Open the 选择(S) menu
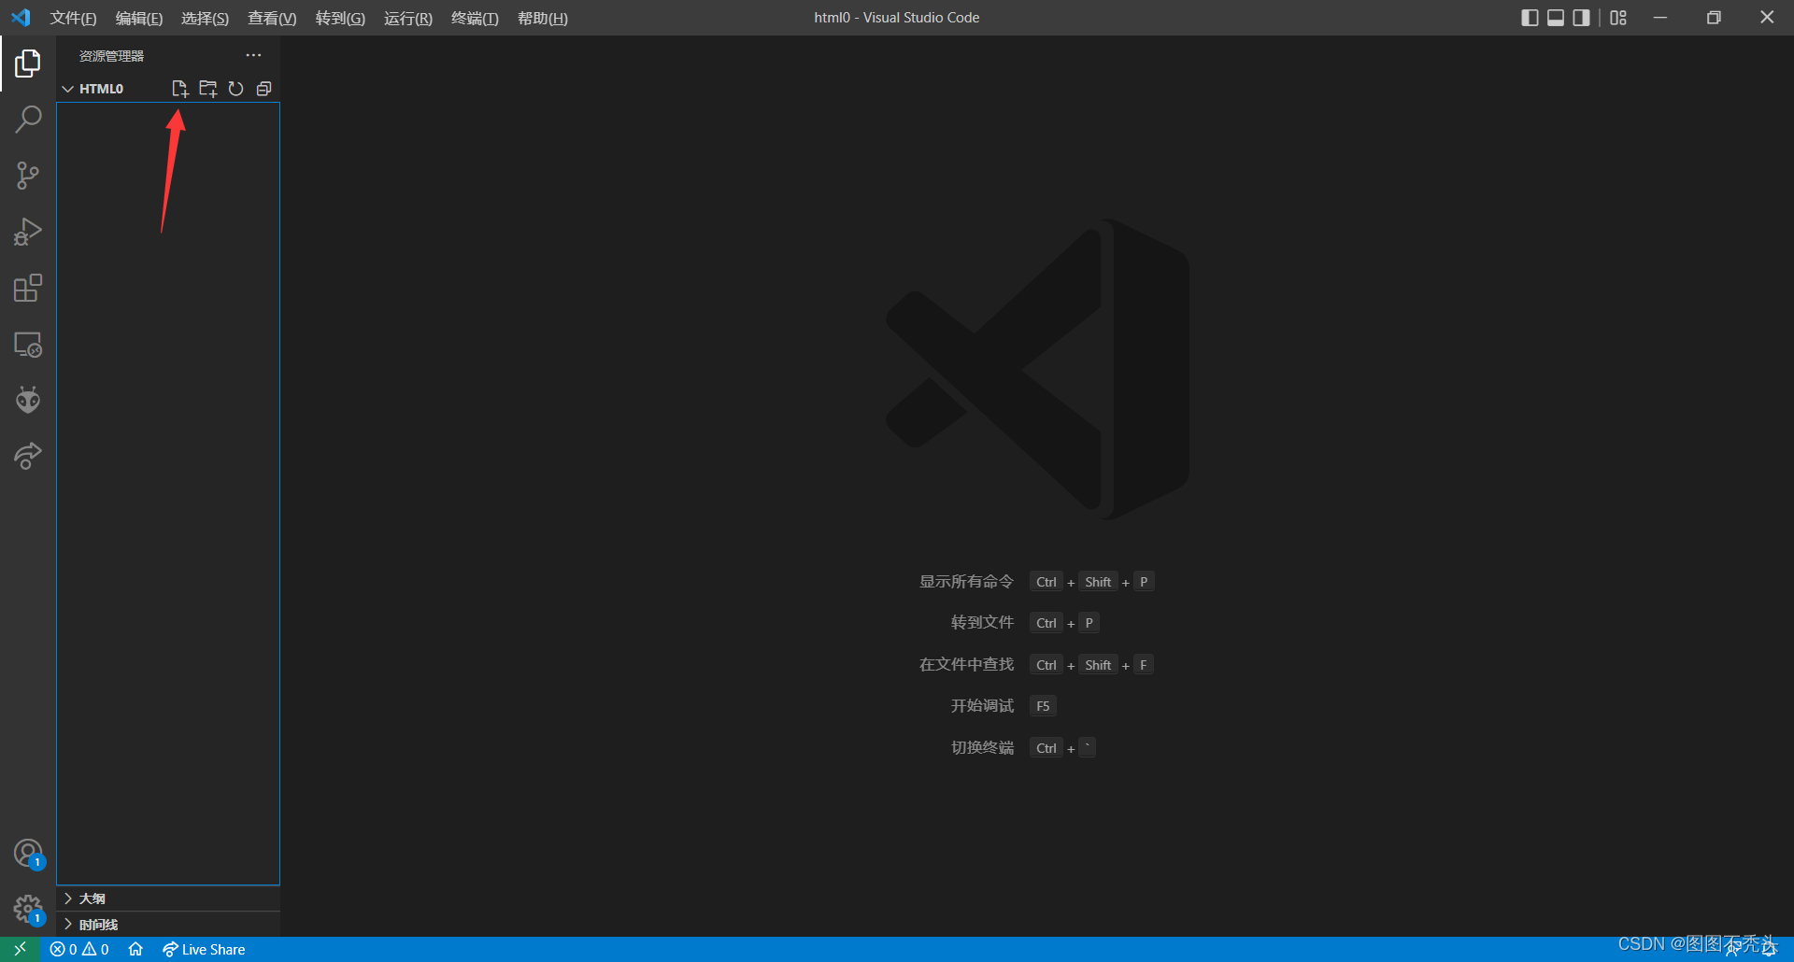This screenshot has width=1794, height=962. pyautogui.click(x=205, y=18)
